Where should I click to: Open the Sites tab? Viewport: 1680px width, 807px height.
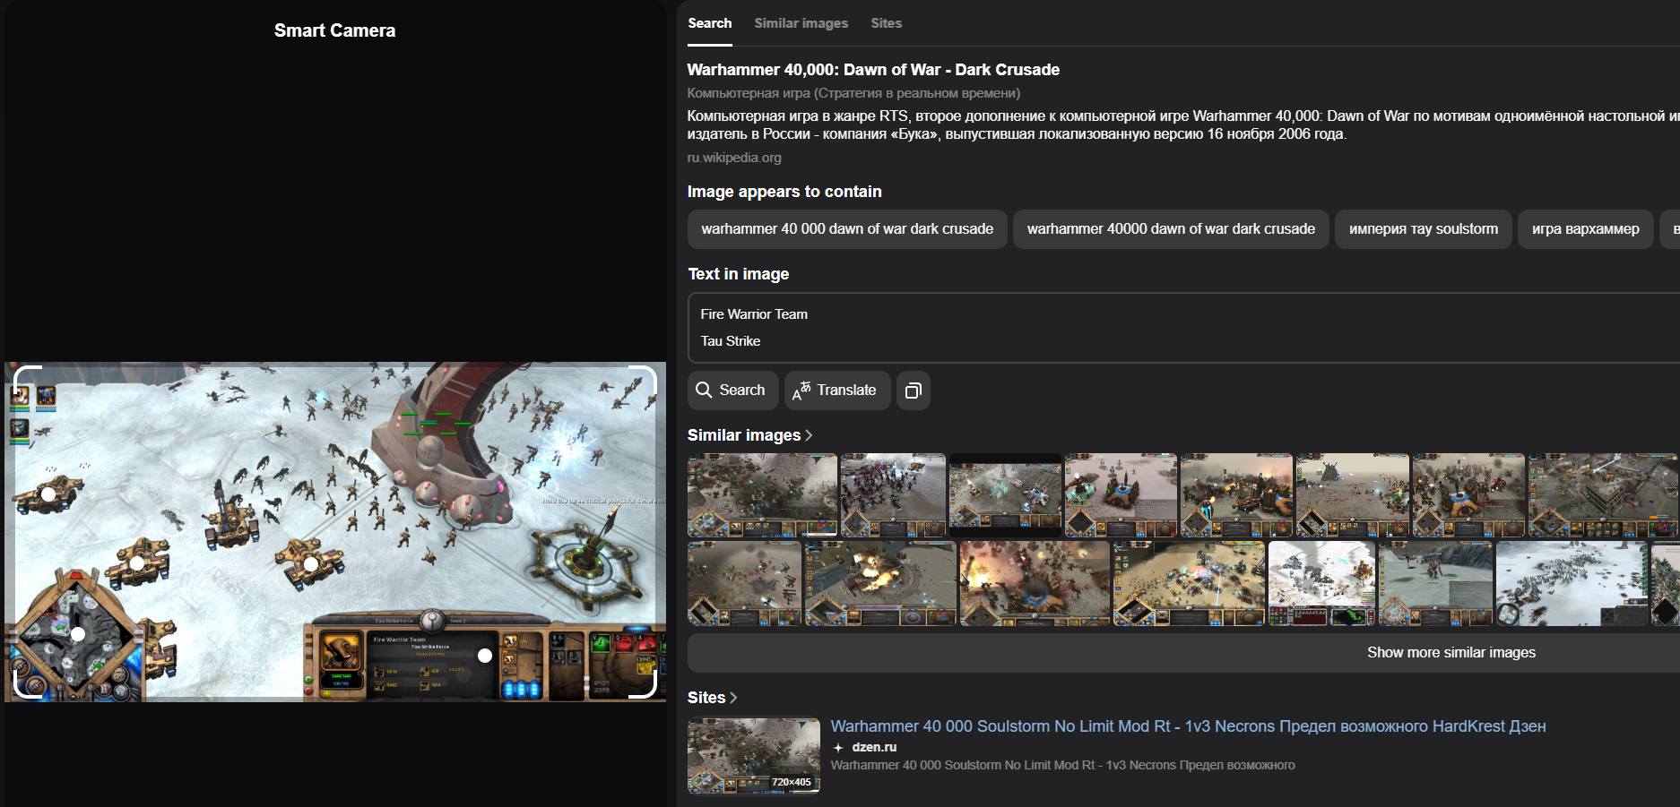[887, 23]
